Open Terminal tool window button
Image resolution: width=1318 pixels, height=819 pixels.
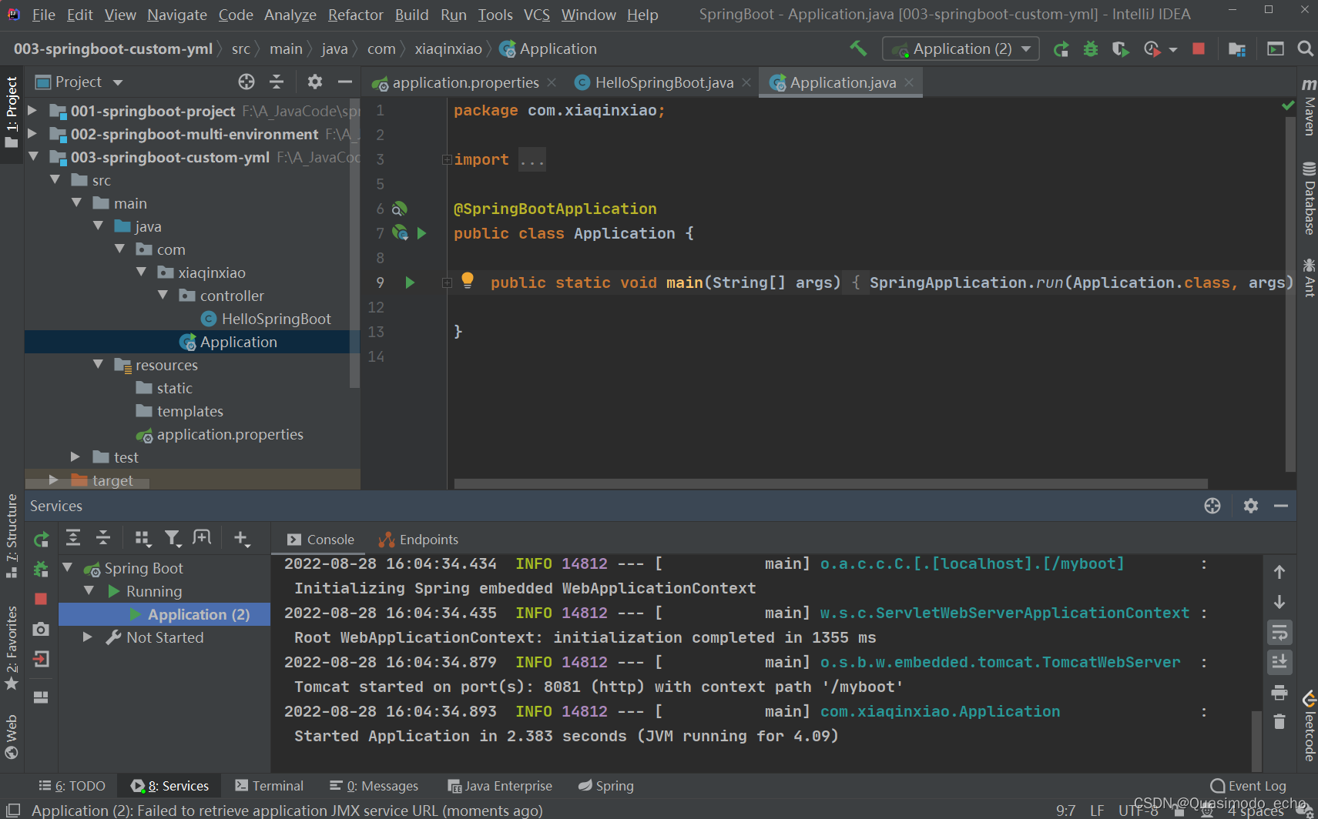tap(270, 786)
